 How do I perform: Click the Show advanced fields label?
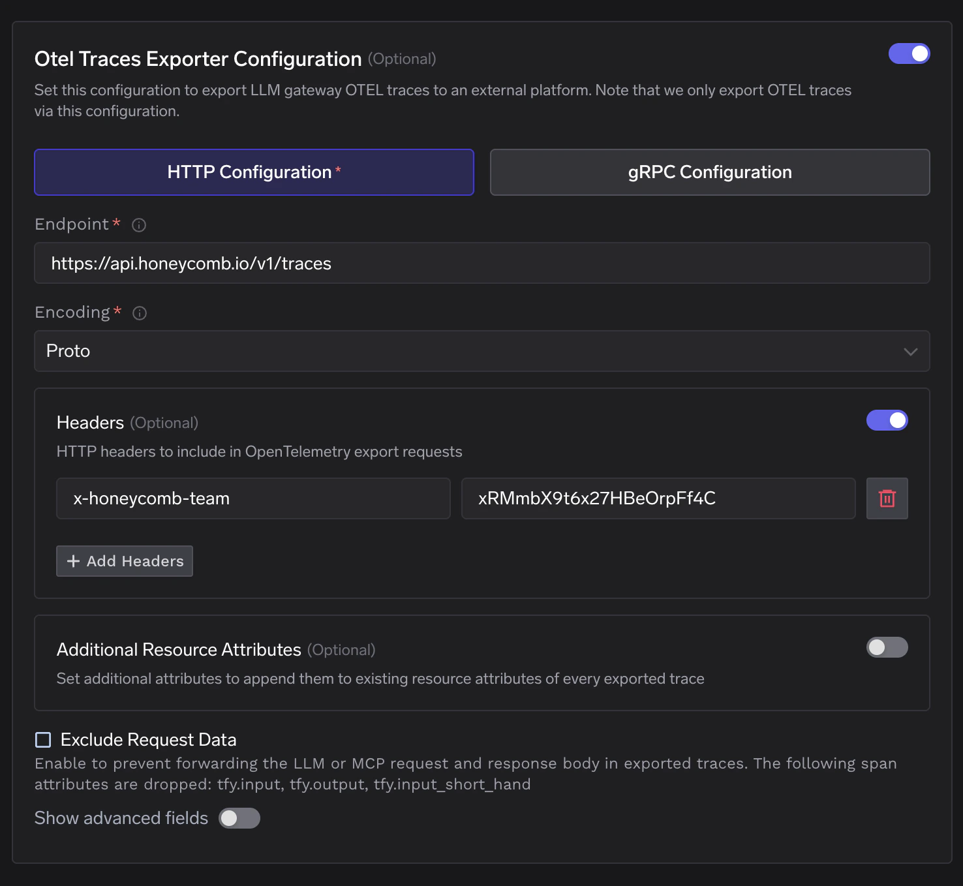(x=121, y=818)
